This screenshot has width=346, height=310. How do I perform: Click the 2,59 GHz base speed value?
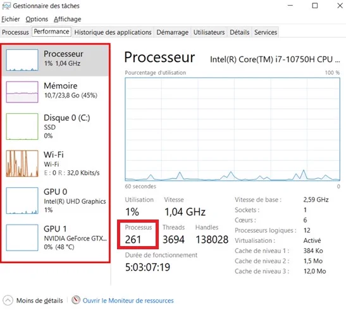(316, 200)
